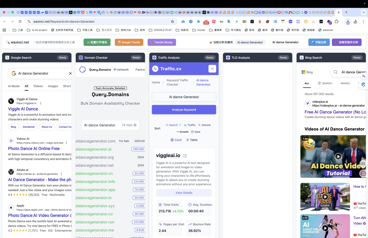Bookmark this page with the star icon
The image size is (368, 238).
tap(172, 21)
